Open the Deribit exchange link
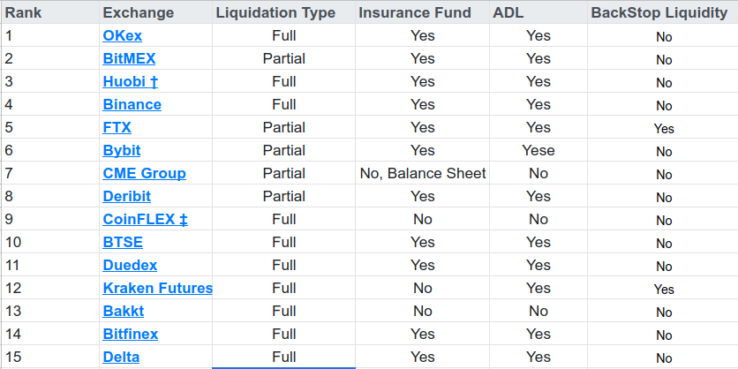This screenshot has height=369, width=738. tap(126, 196)
